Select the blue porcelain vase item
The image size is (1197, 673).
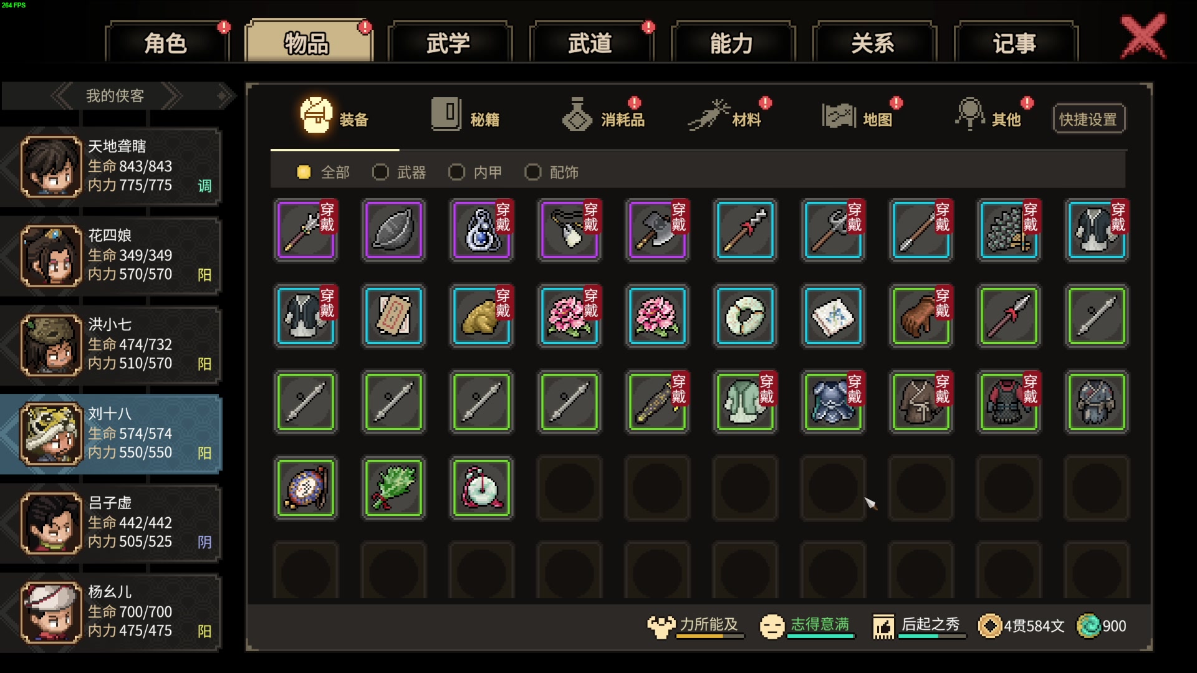coord(481,230)
